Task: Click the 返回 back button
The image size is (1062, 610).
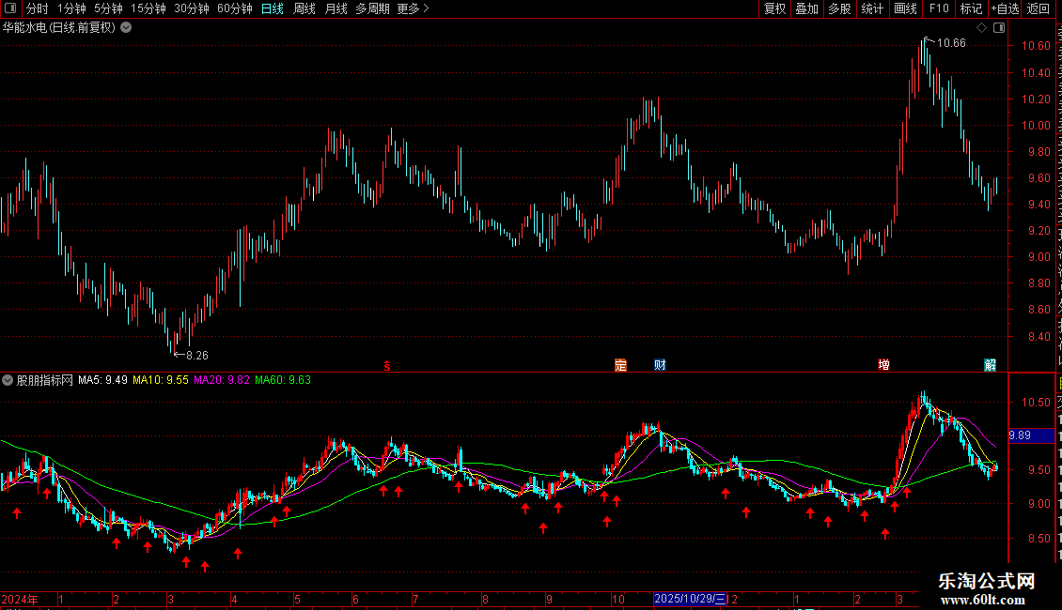Action: coord(1038,8)
